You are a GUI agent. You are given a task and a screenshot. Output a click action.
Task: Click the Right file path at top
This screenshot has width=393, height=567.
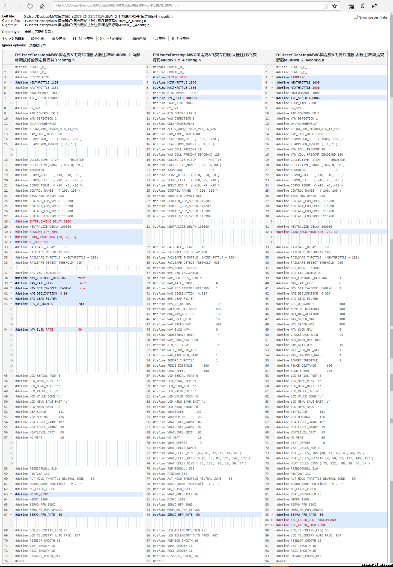[x=86, y=25]
